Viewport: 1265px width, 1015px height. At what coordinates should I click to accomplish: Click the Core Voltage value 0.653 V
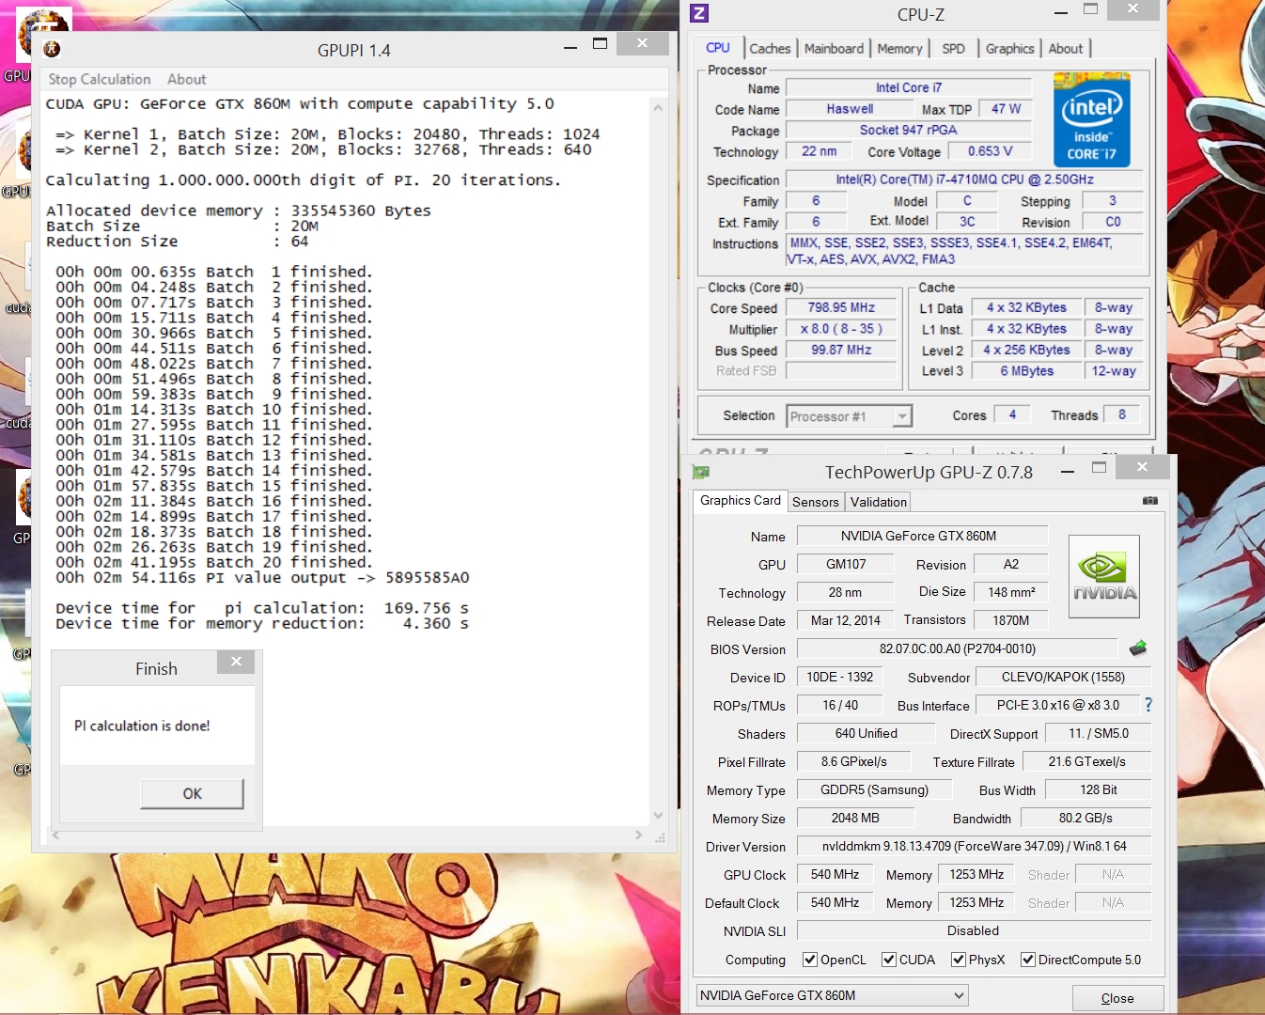tap(991, 151)
